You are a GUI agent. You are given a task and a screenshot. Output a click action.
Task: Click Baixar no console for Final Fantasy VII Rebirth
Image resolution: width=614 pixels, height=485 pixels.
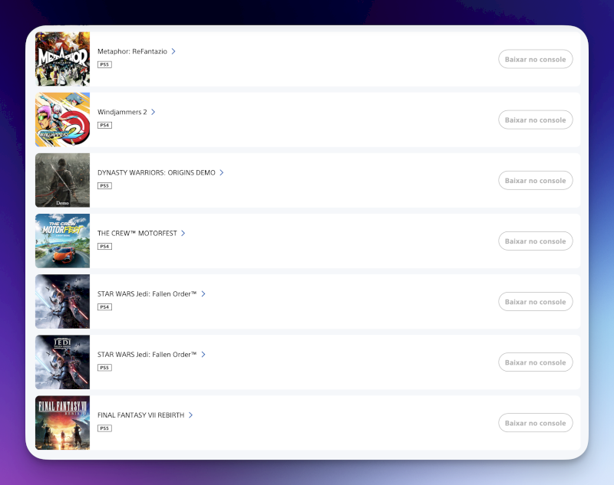[x=535, y=422]
